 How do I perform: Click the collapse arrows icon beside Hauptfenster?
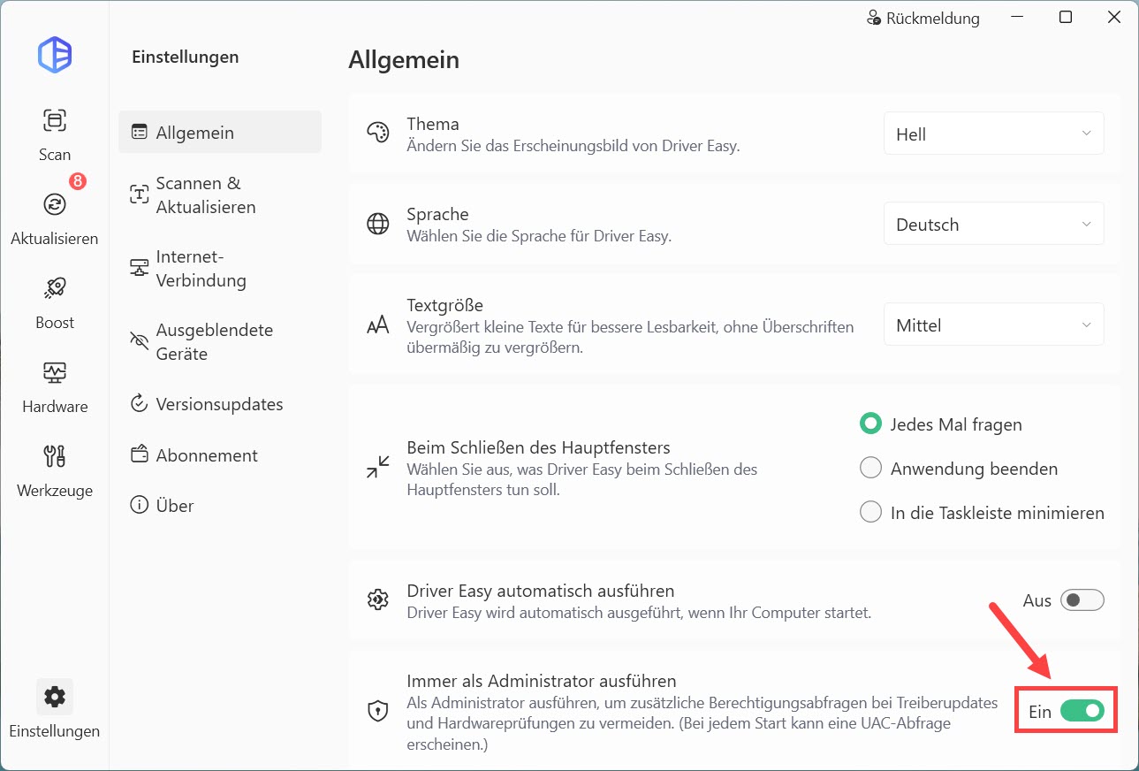(x=378, y=467)
